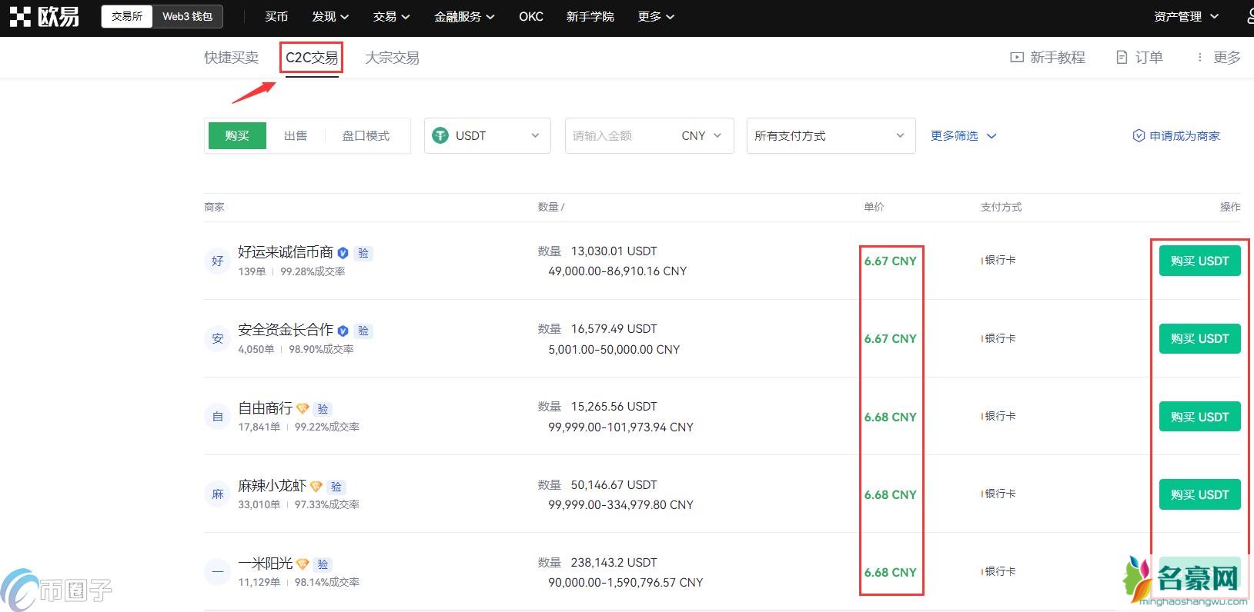Image resolution: width=1254 pixels, height=612 pixels.
Task: Click diamond badge beside 一米阳光
Action: [x=303, y=564]
